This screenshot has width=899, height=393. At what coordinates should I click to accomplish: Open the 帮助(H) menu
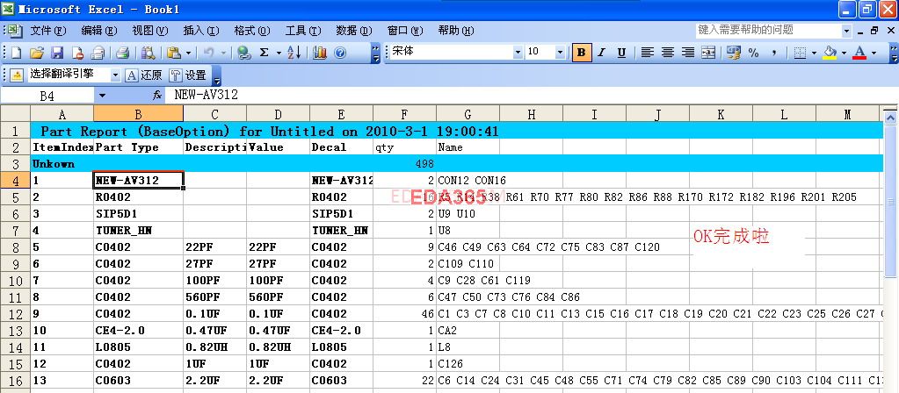pyautogui.click(x=456, y=31)
